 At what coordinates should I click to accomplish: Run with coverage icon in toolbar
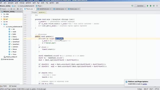pyautogui.click(x=154, y=6)
